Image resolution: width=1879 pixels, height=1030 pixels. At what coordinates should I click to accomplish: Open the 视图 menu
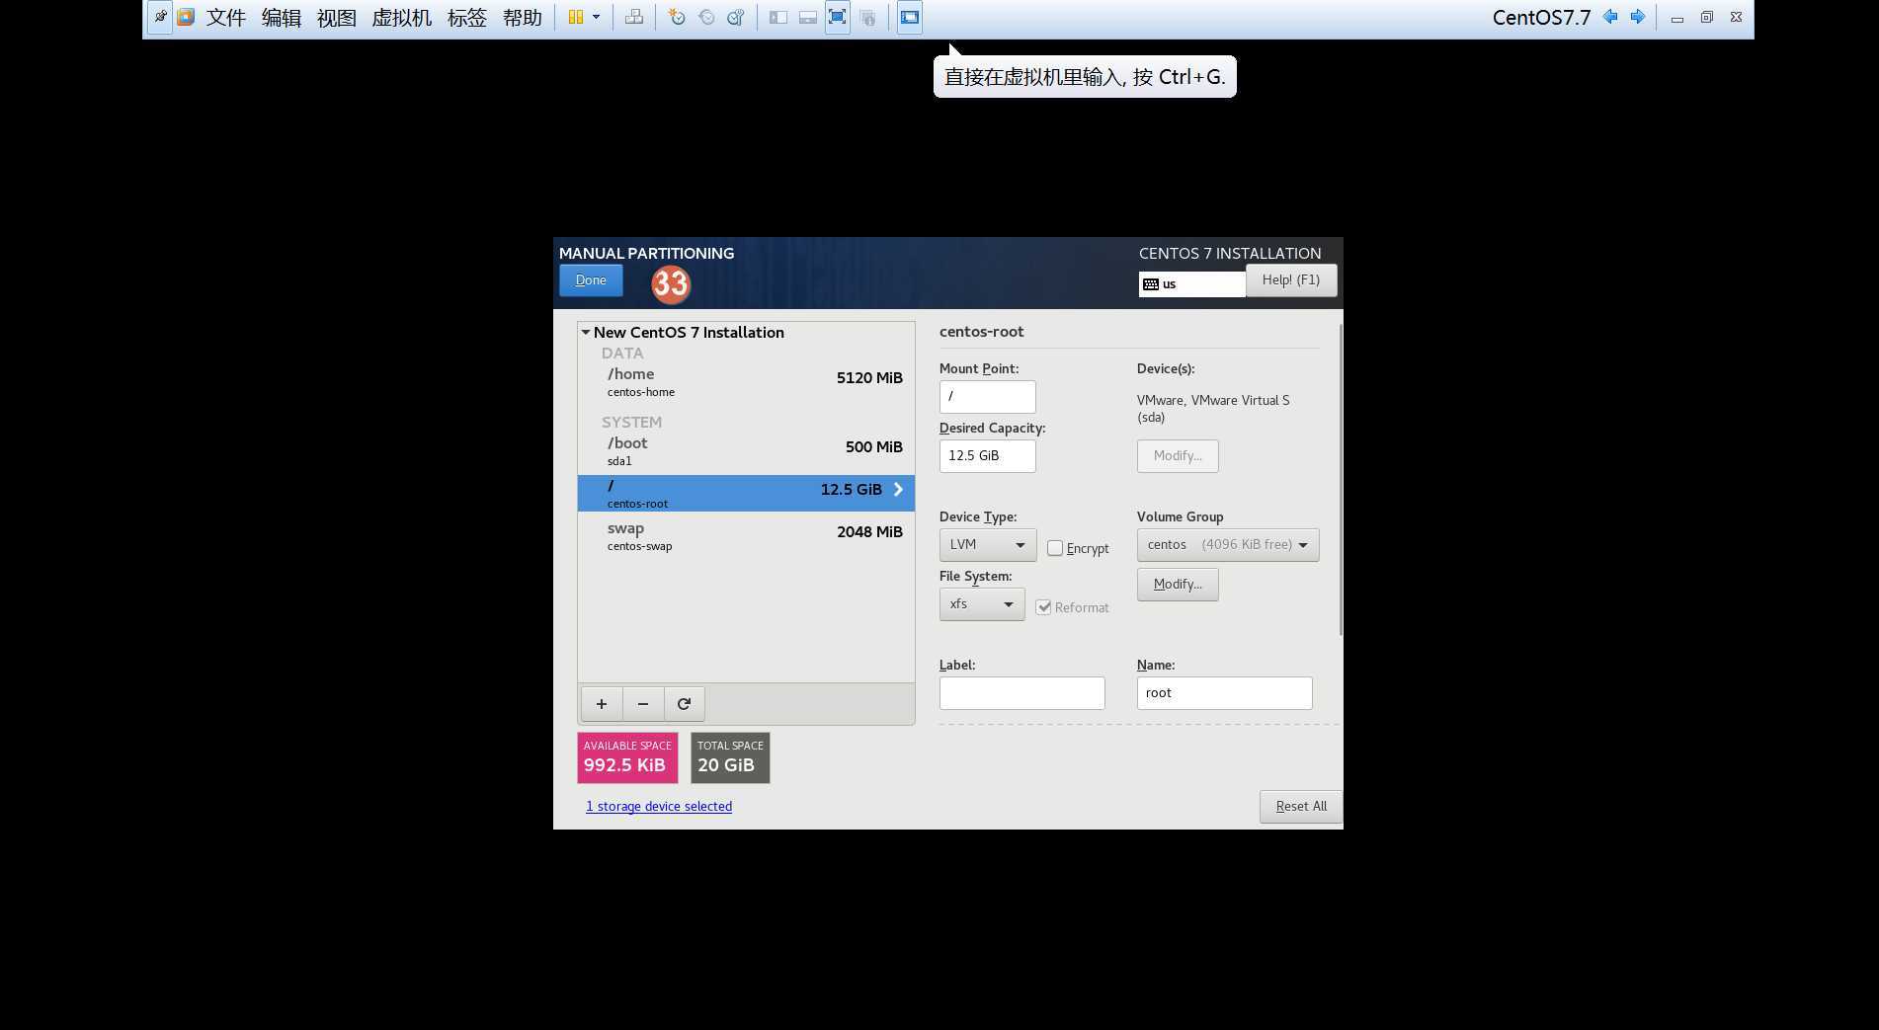click(337, 18)
